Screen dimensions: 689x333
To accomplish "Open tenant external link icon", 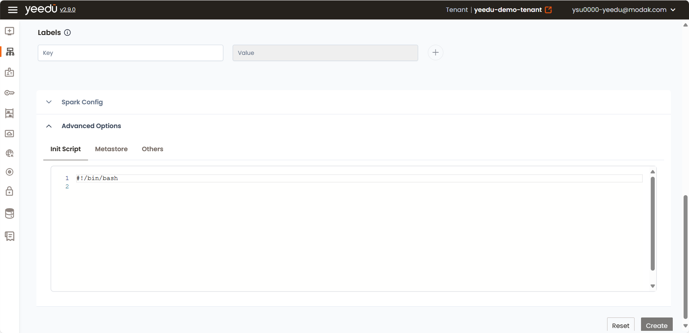I will pos(548,10).
